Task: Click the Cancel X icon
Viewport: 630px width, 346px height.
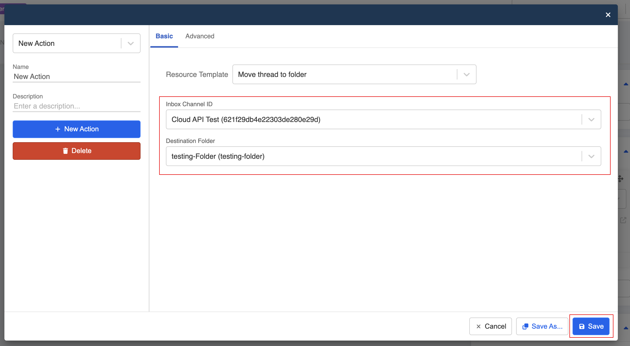Action: coord(479,326)
